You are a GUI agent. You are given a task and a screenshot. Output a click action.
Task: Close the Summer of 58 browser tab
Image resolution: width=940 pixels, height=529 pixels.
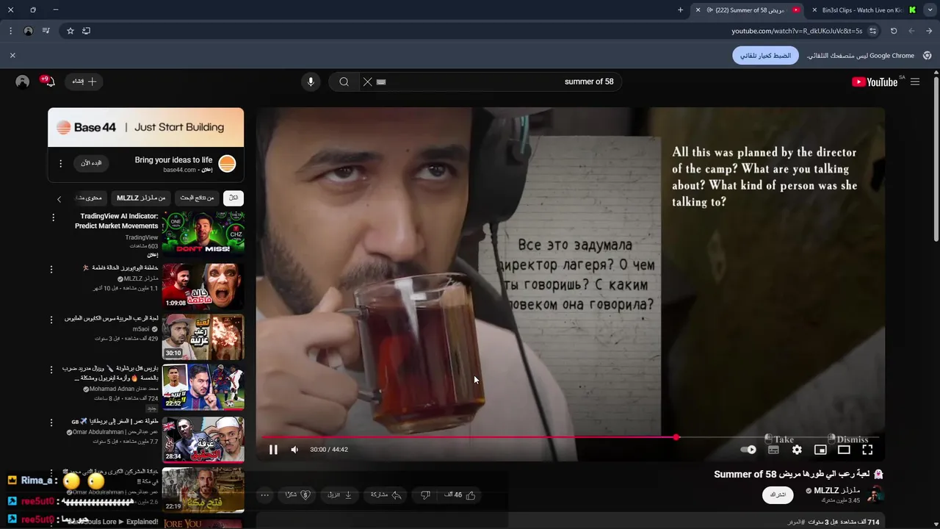[698, 10]
